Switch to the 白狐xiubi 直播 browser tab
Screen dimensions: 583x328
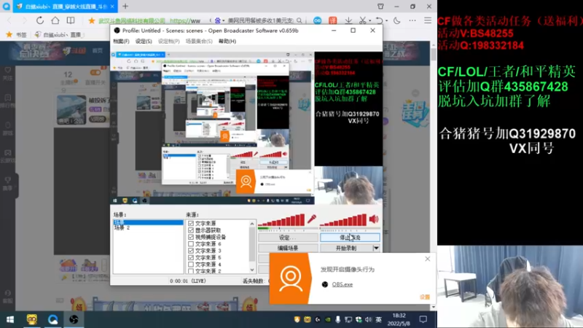click(66, 7)
